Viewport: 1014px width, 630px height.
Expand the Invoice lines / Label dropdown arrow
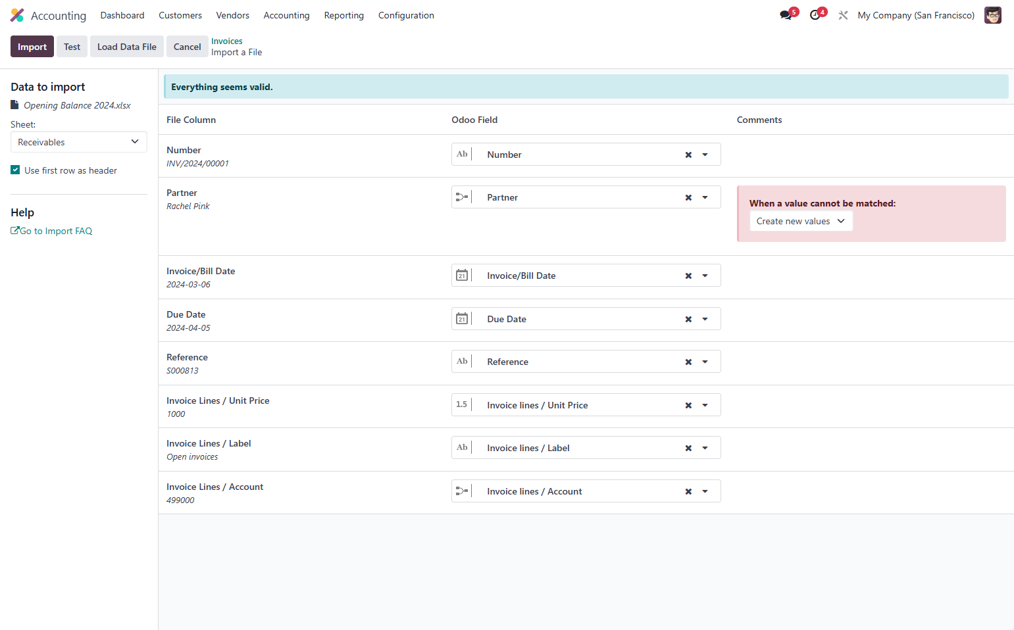tap(705, 448)
